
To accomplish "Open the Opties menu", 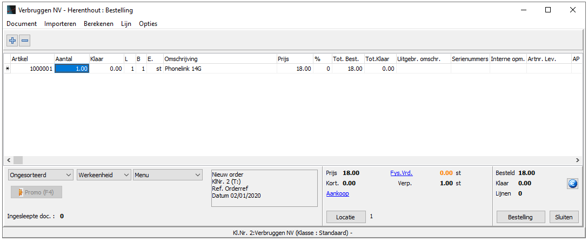I will click(148, 24).
